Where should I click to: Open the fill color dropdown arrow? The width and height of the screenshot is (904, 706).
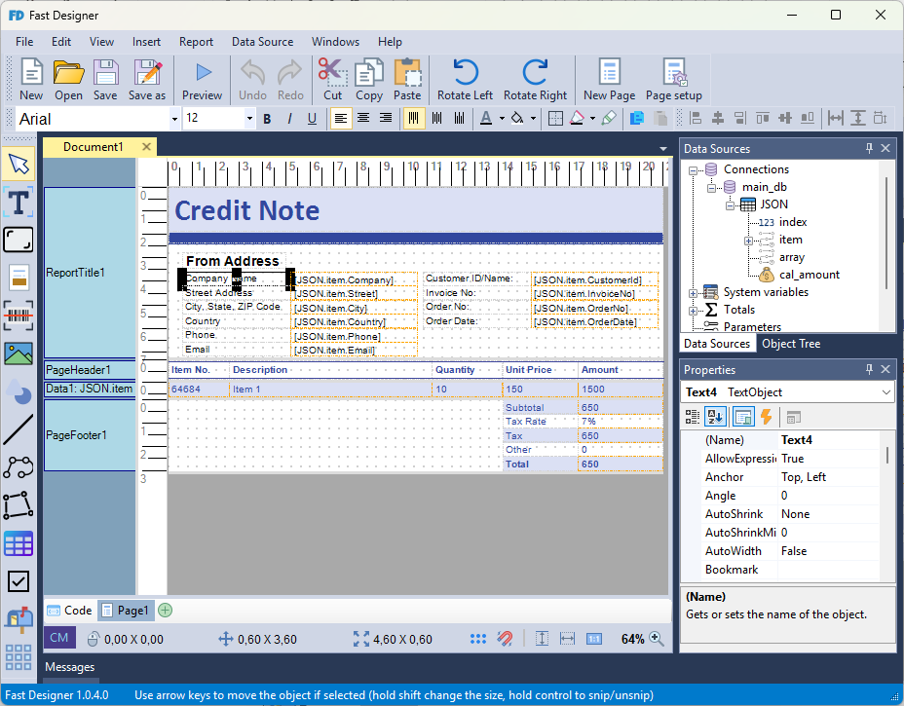[x=533, y=119]
